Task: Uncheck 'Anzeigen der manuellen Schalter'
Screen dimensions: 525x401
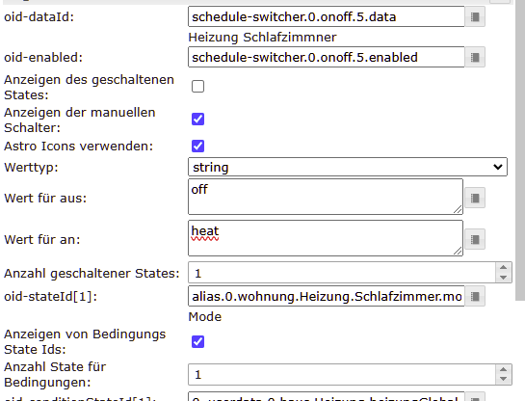Action: (x=197, y=119)
